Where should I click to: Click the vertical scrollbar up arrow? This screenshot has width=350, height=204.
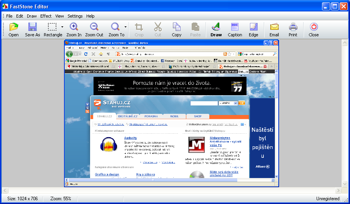(x=345, y=42)
